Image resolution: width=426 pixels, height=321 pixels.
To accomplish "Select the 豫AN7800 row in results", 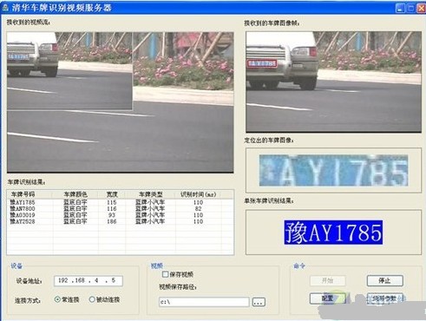I will point(120,208).
